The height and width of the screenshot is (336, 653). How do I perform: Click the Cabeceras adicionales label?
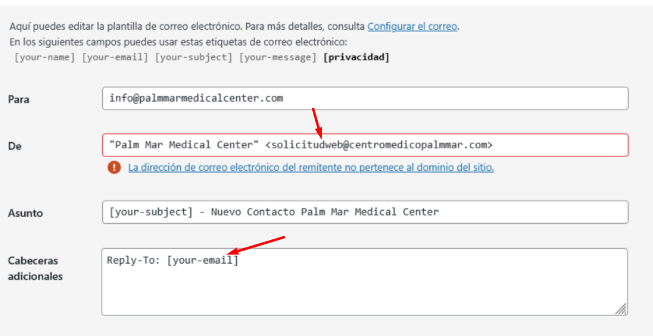(35, 268)
